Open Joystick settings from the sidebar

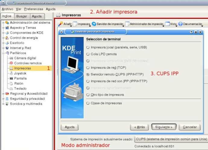tap(20, 73)
